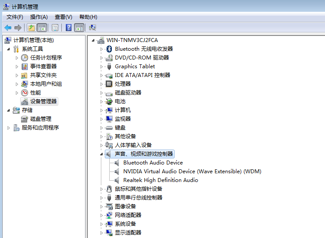The height and width of the screenshot is (238, 325).
Task: Click the 本地用户和组 label
Action: [46, 84]
